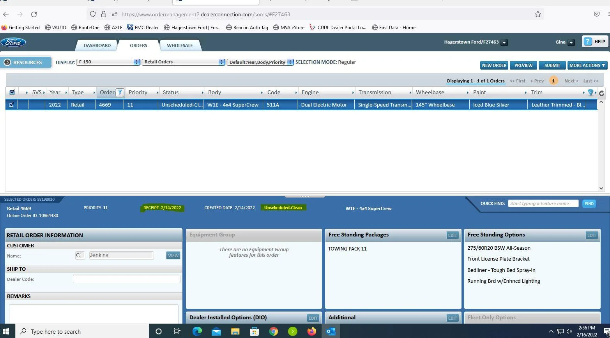Bookmark page with star icon
Viewport: 610px width, 338px height.
(538, 14)
